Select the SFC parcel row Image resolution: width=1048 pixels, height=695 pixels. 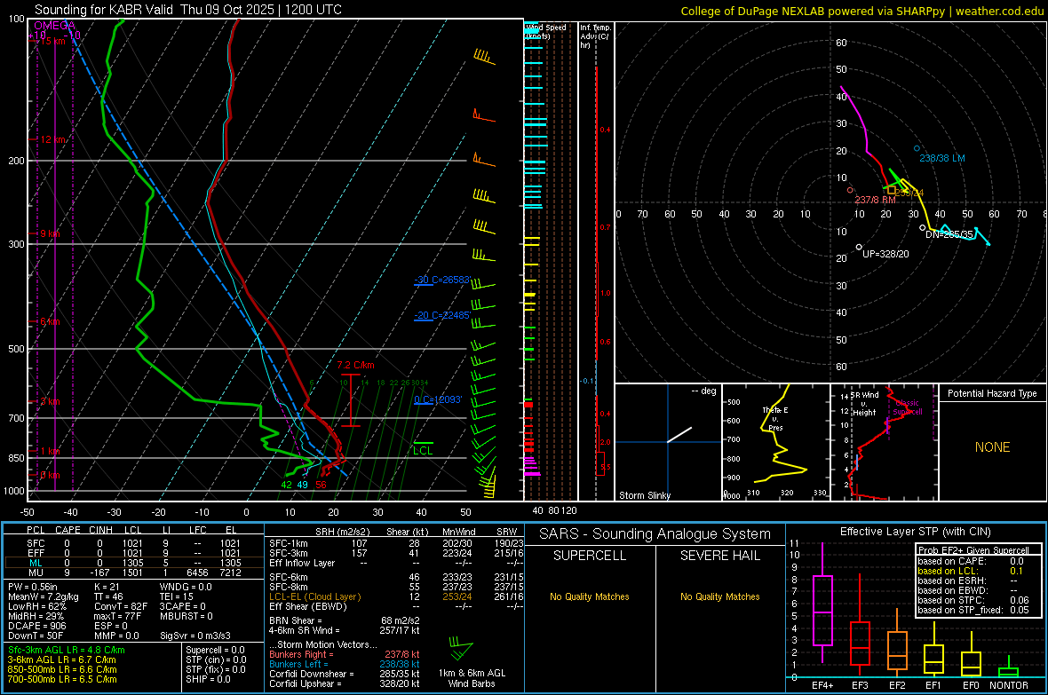coord(133,543)
